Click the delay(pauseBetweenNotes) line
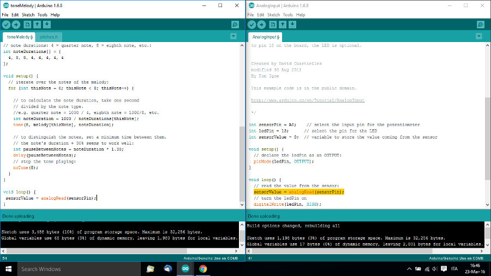491x276 pixels. 45,155
